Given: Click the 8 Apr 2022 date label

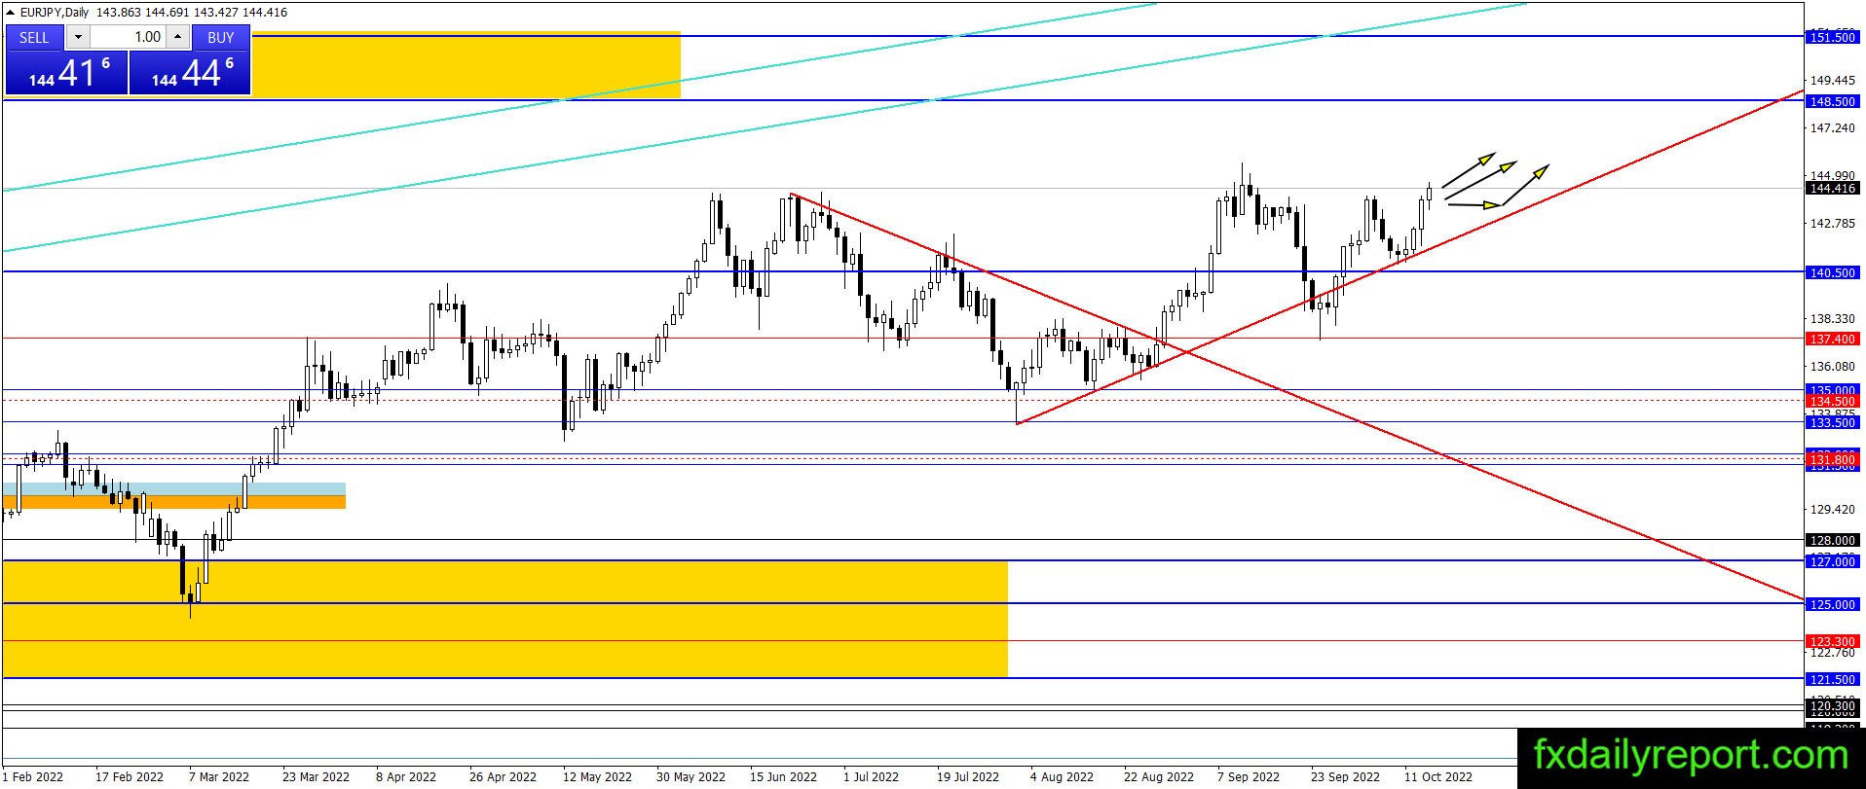Looking at the screenshot, I should (406, 776).
